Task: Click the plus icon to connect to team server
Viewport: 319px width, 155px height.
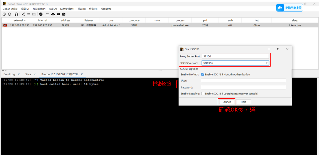Action: [x=4, y=14]
